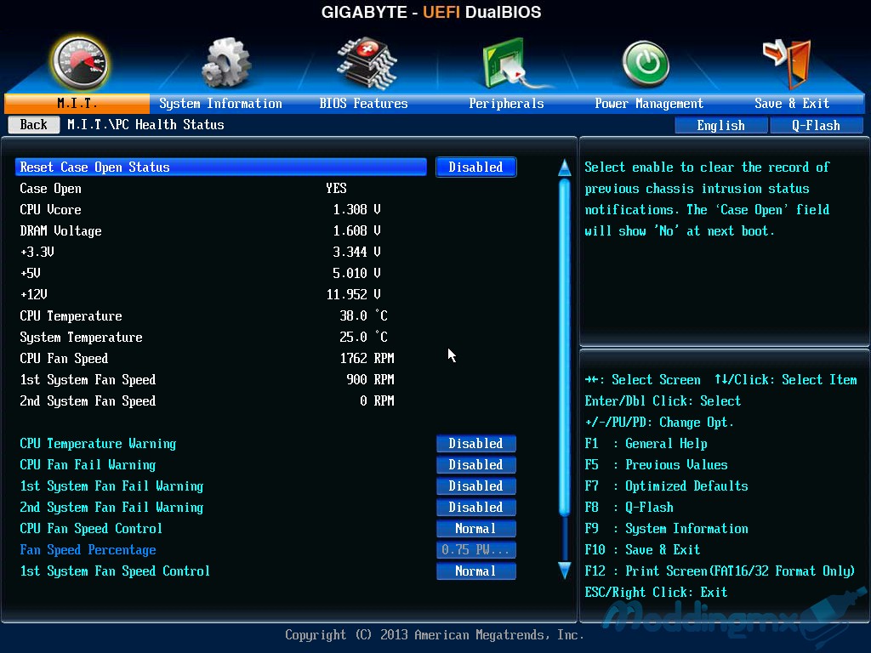
Task: Go to the Save & Exit tab
Action: (x=792, y=103)
